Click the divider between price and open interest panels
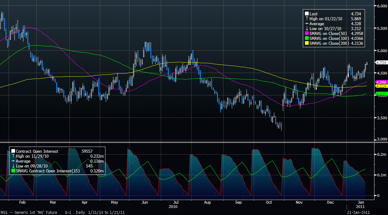388x215 pixels. tap(187, 143)
